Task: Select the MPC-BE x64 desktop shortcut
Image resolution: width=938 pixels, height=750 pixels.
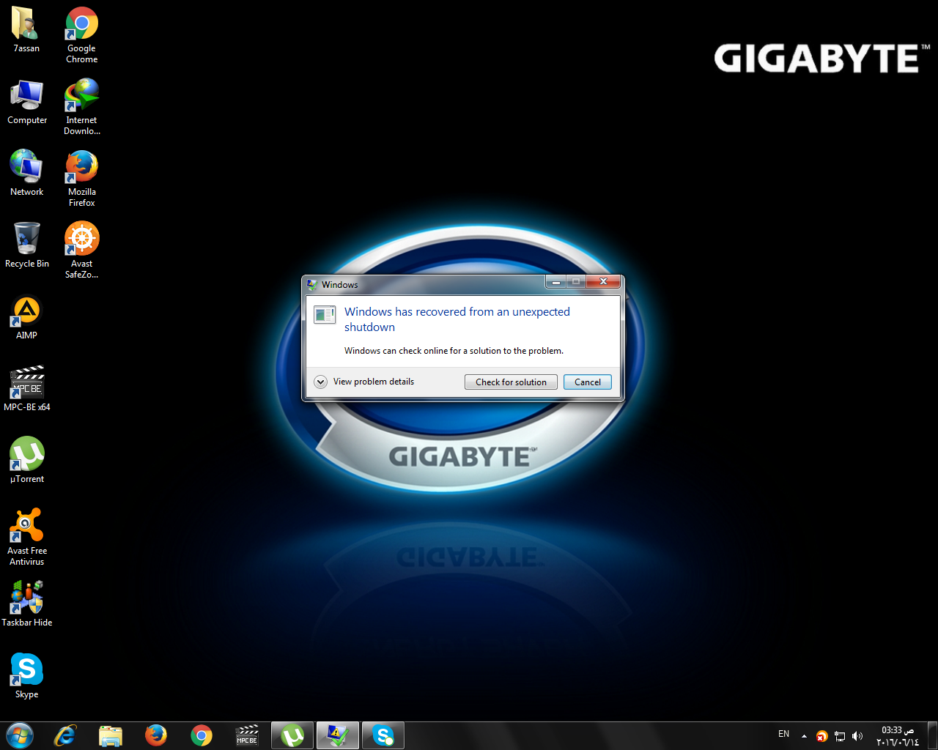Action: [x=27, y=388]
